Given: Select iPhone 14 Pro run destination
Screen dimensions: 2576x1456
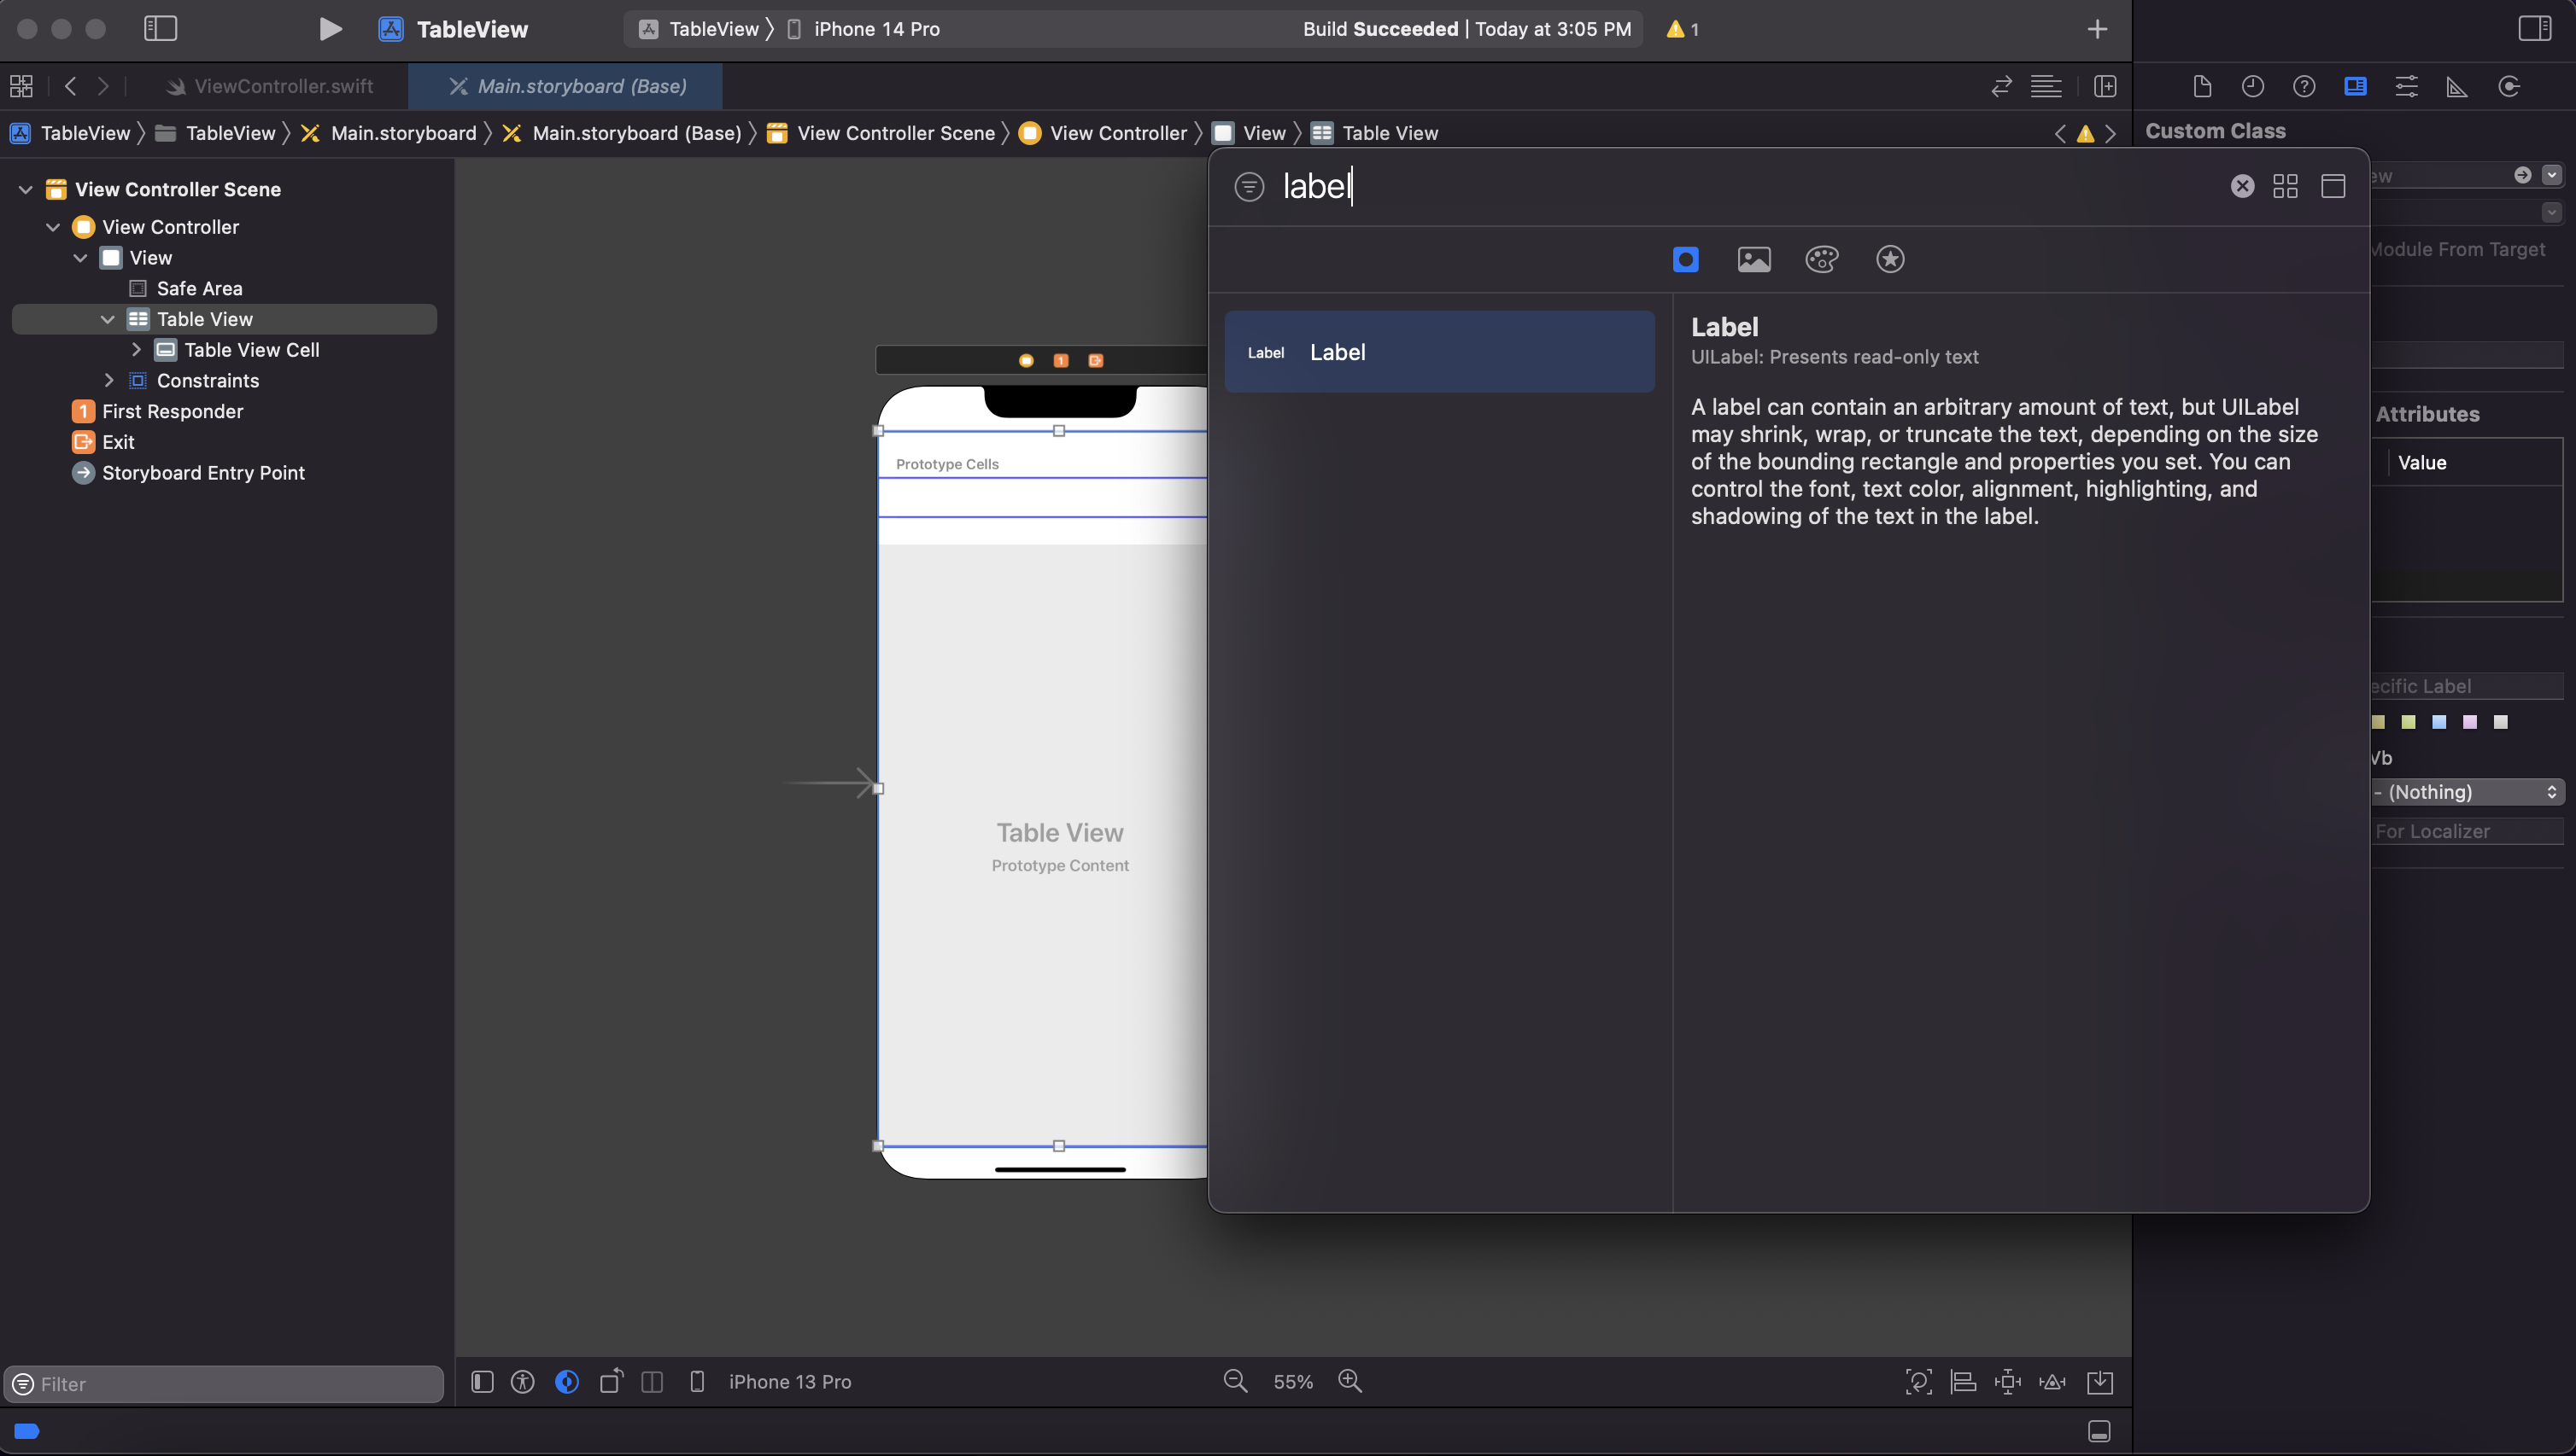Looking at the screenshot, I should point(875,29).
